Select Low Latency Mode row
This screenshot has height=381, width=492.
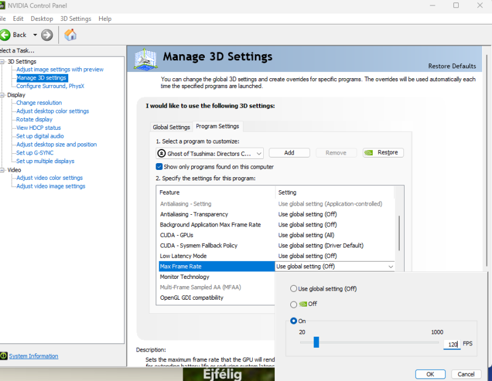pyautogui.click(x=276, y=255)
